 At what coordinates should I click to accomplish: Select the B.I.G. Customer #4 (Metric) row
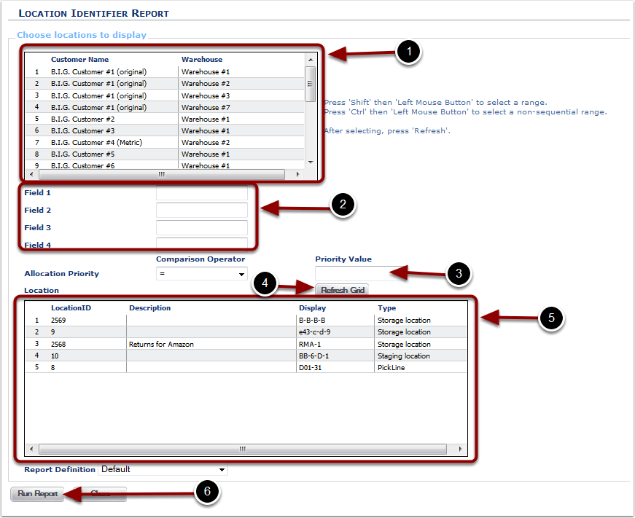point(146,142)
